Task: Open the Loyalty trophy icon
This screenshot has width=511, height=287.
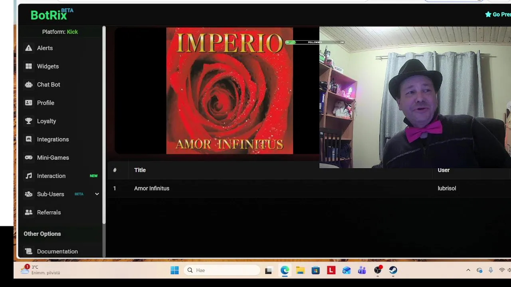Action: (x=28, y=121)
